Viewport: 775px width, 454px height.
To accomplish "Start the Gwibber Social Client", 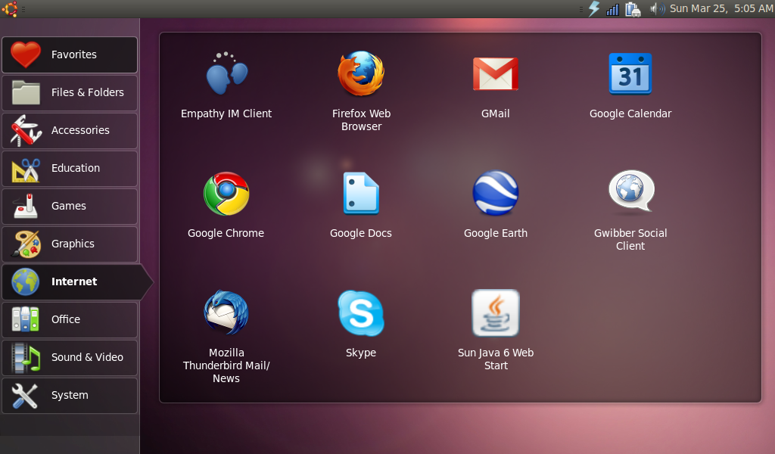I will (630, 191).
